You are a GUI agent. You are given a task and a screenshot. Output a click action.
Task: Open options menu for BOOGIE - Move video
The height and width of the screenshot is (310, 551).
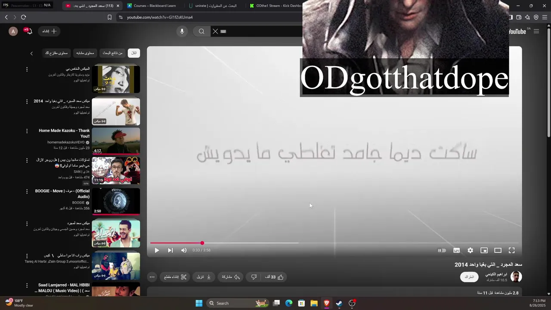tap(27, 191)
